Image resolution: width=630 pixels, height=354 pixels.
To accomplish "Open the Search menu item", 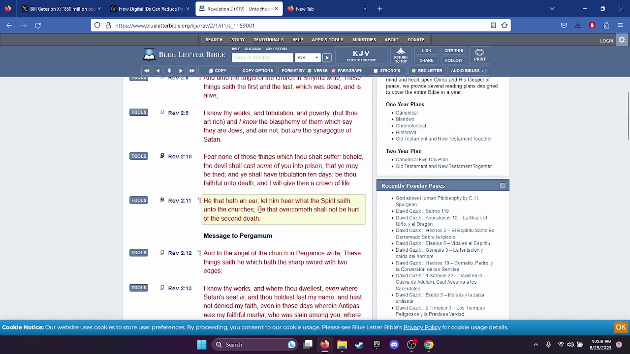I will pyautogui.click(x=214, y=40).
